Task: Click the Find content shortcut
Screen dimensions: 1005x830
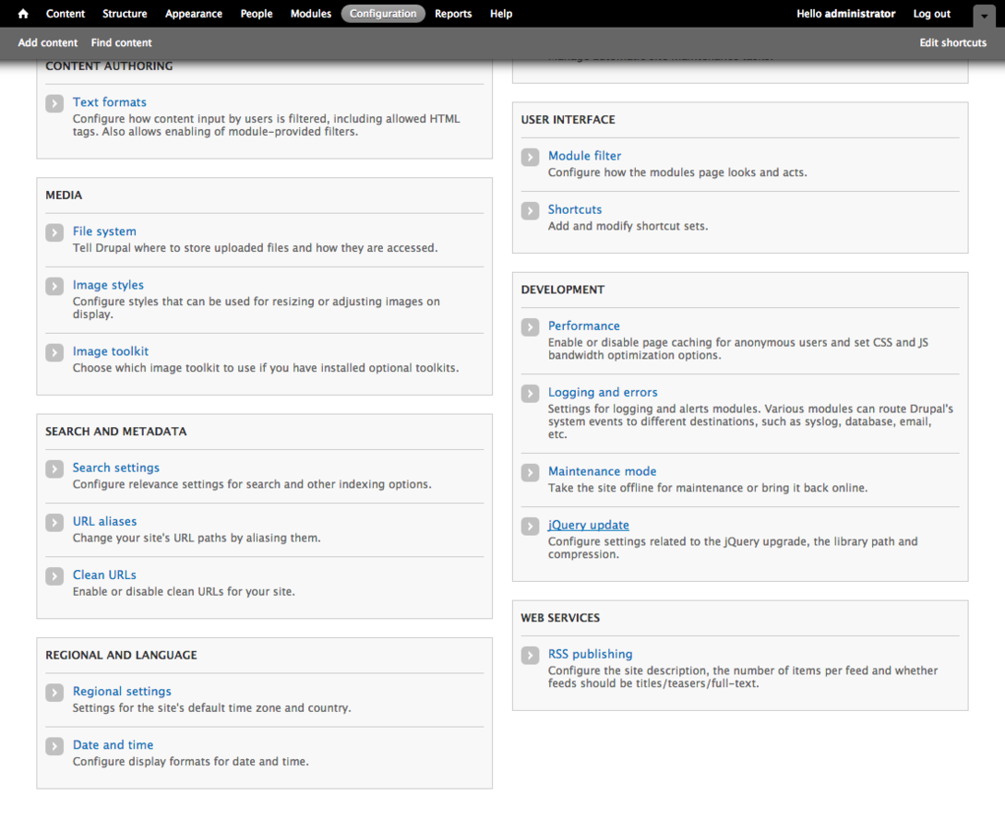Action: pos(121,42)
